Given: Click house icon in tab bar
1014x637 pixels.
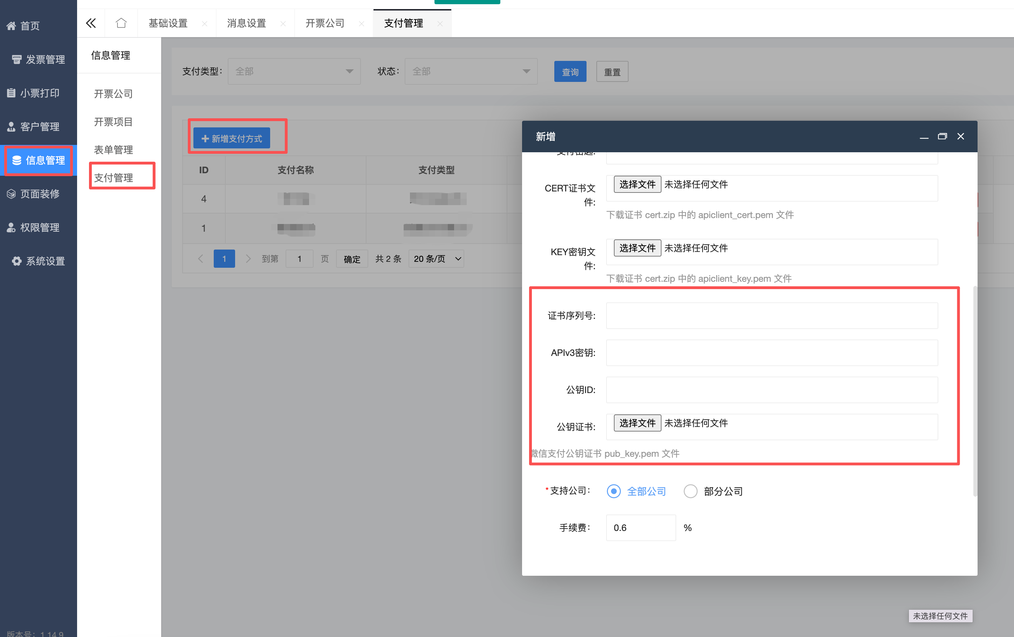Looking at the screenshot, I should (121, 23).
